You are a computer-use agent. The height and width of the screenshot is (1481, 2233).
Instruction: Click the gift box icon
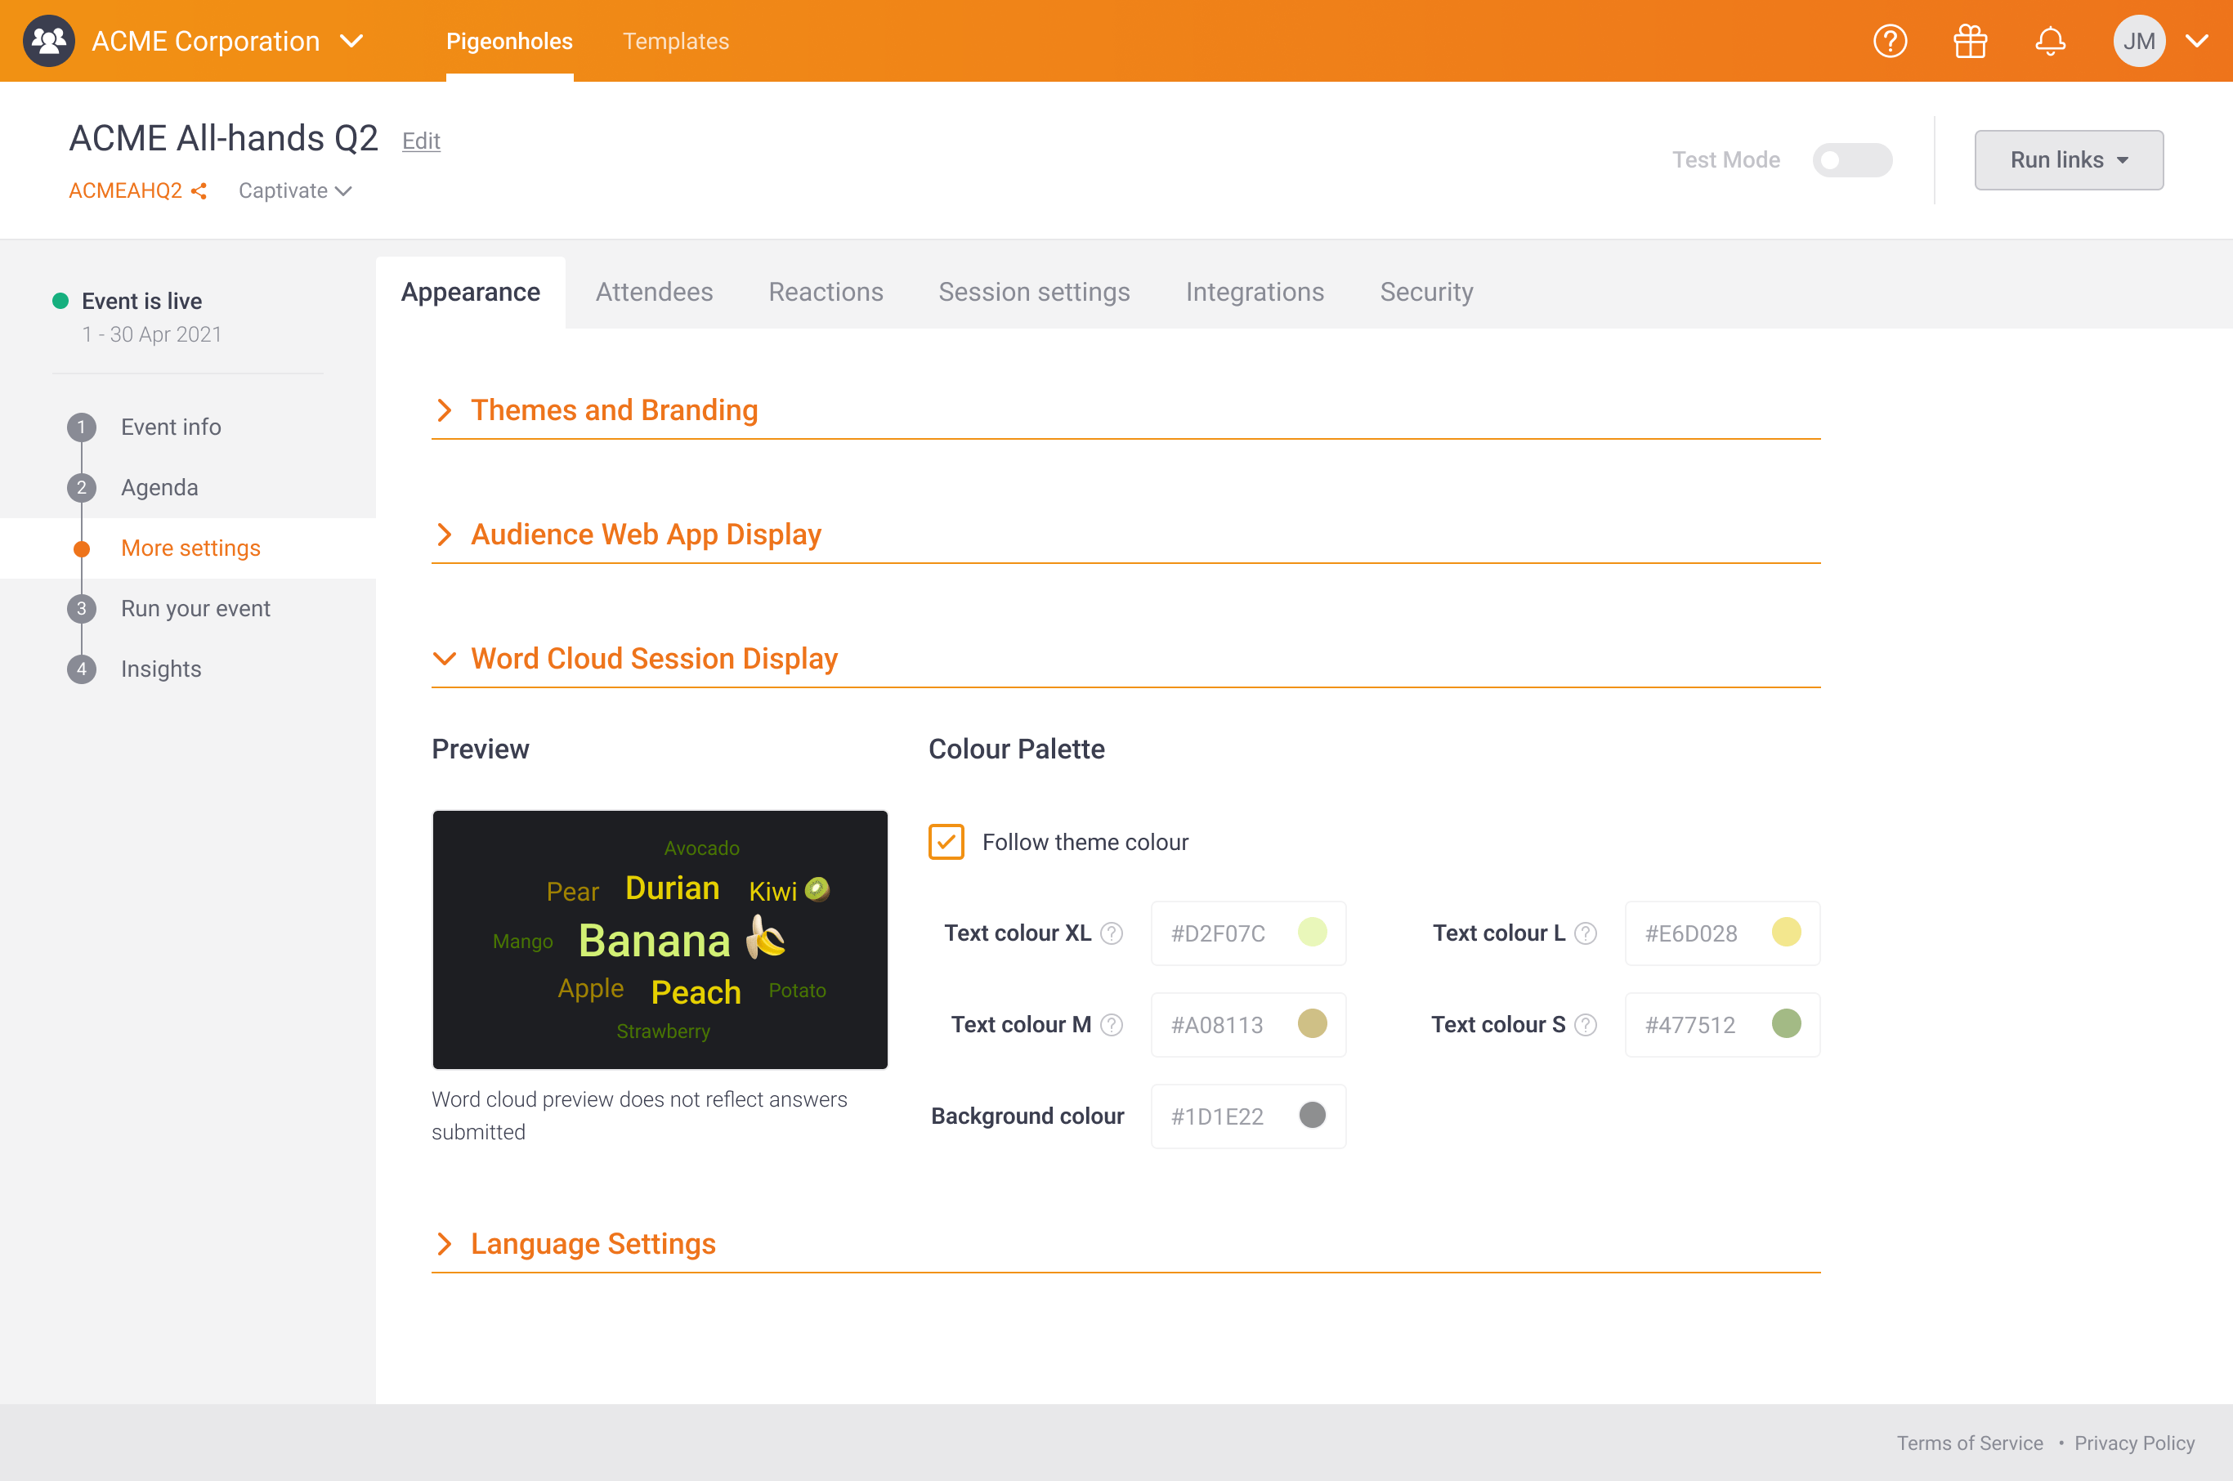1970,42
